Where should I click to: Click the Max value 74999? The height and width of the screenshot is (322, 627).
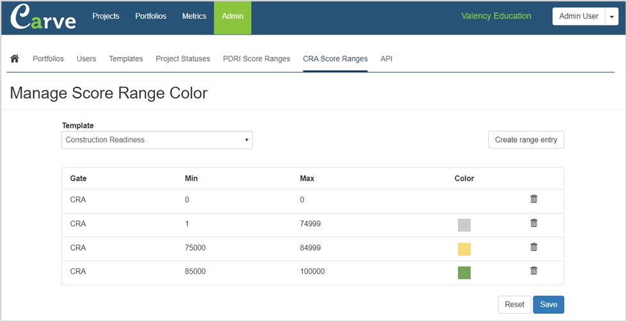(311, 223)
